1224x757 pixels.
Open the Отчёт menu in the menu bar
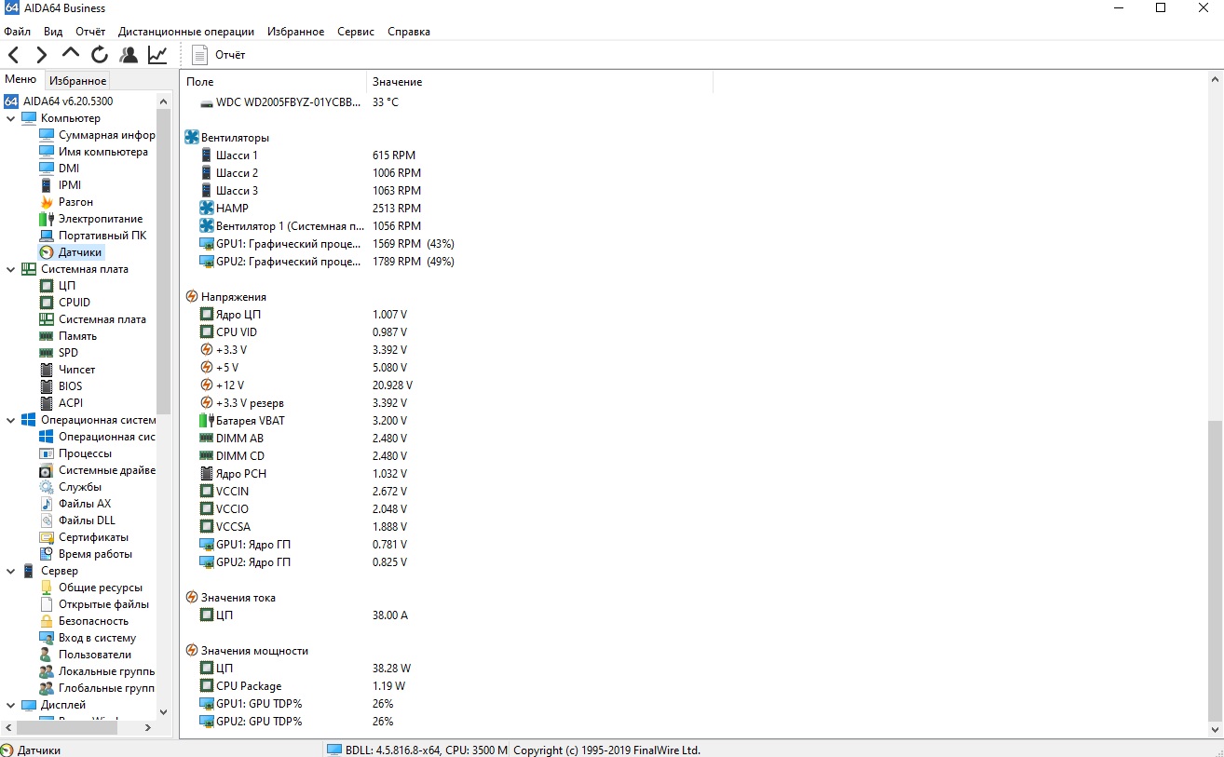click(x=90, y=32)
